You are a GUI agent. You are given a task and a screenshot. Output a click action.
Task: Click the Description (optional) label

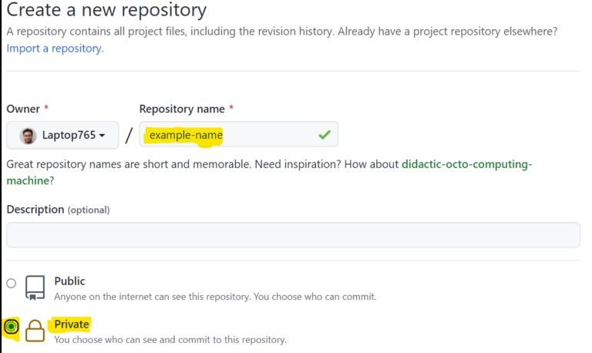(x=58, y=209)
